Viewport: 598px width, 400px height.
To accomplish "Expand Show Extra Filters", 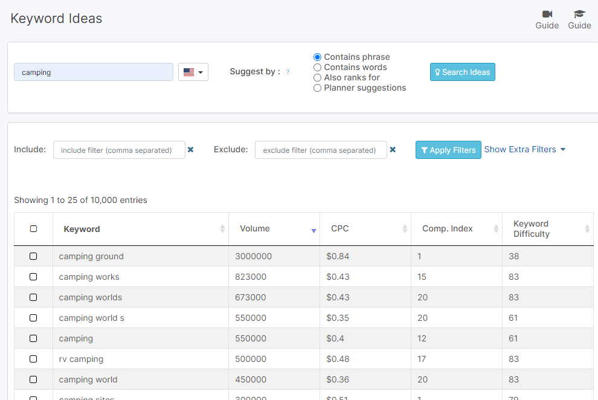I will point(524,149).
